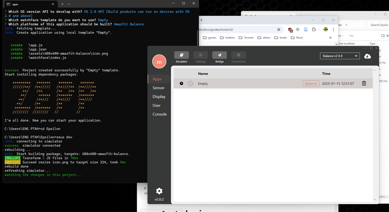The width and height of the screenshot is (389, 212).
Task: Click the timestamp 2025-01-15 12:51:07
Action: (x=338, y=84)
